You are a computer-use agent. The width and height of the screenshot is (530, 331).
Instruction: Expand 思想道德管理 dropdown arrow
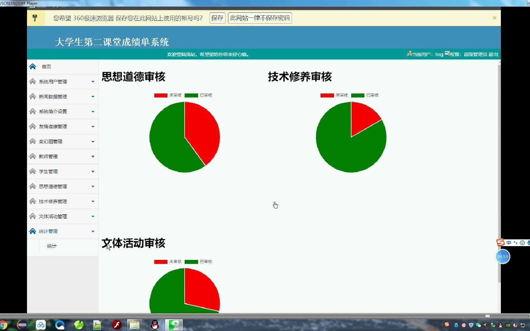[x=93, y=186]
